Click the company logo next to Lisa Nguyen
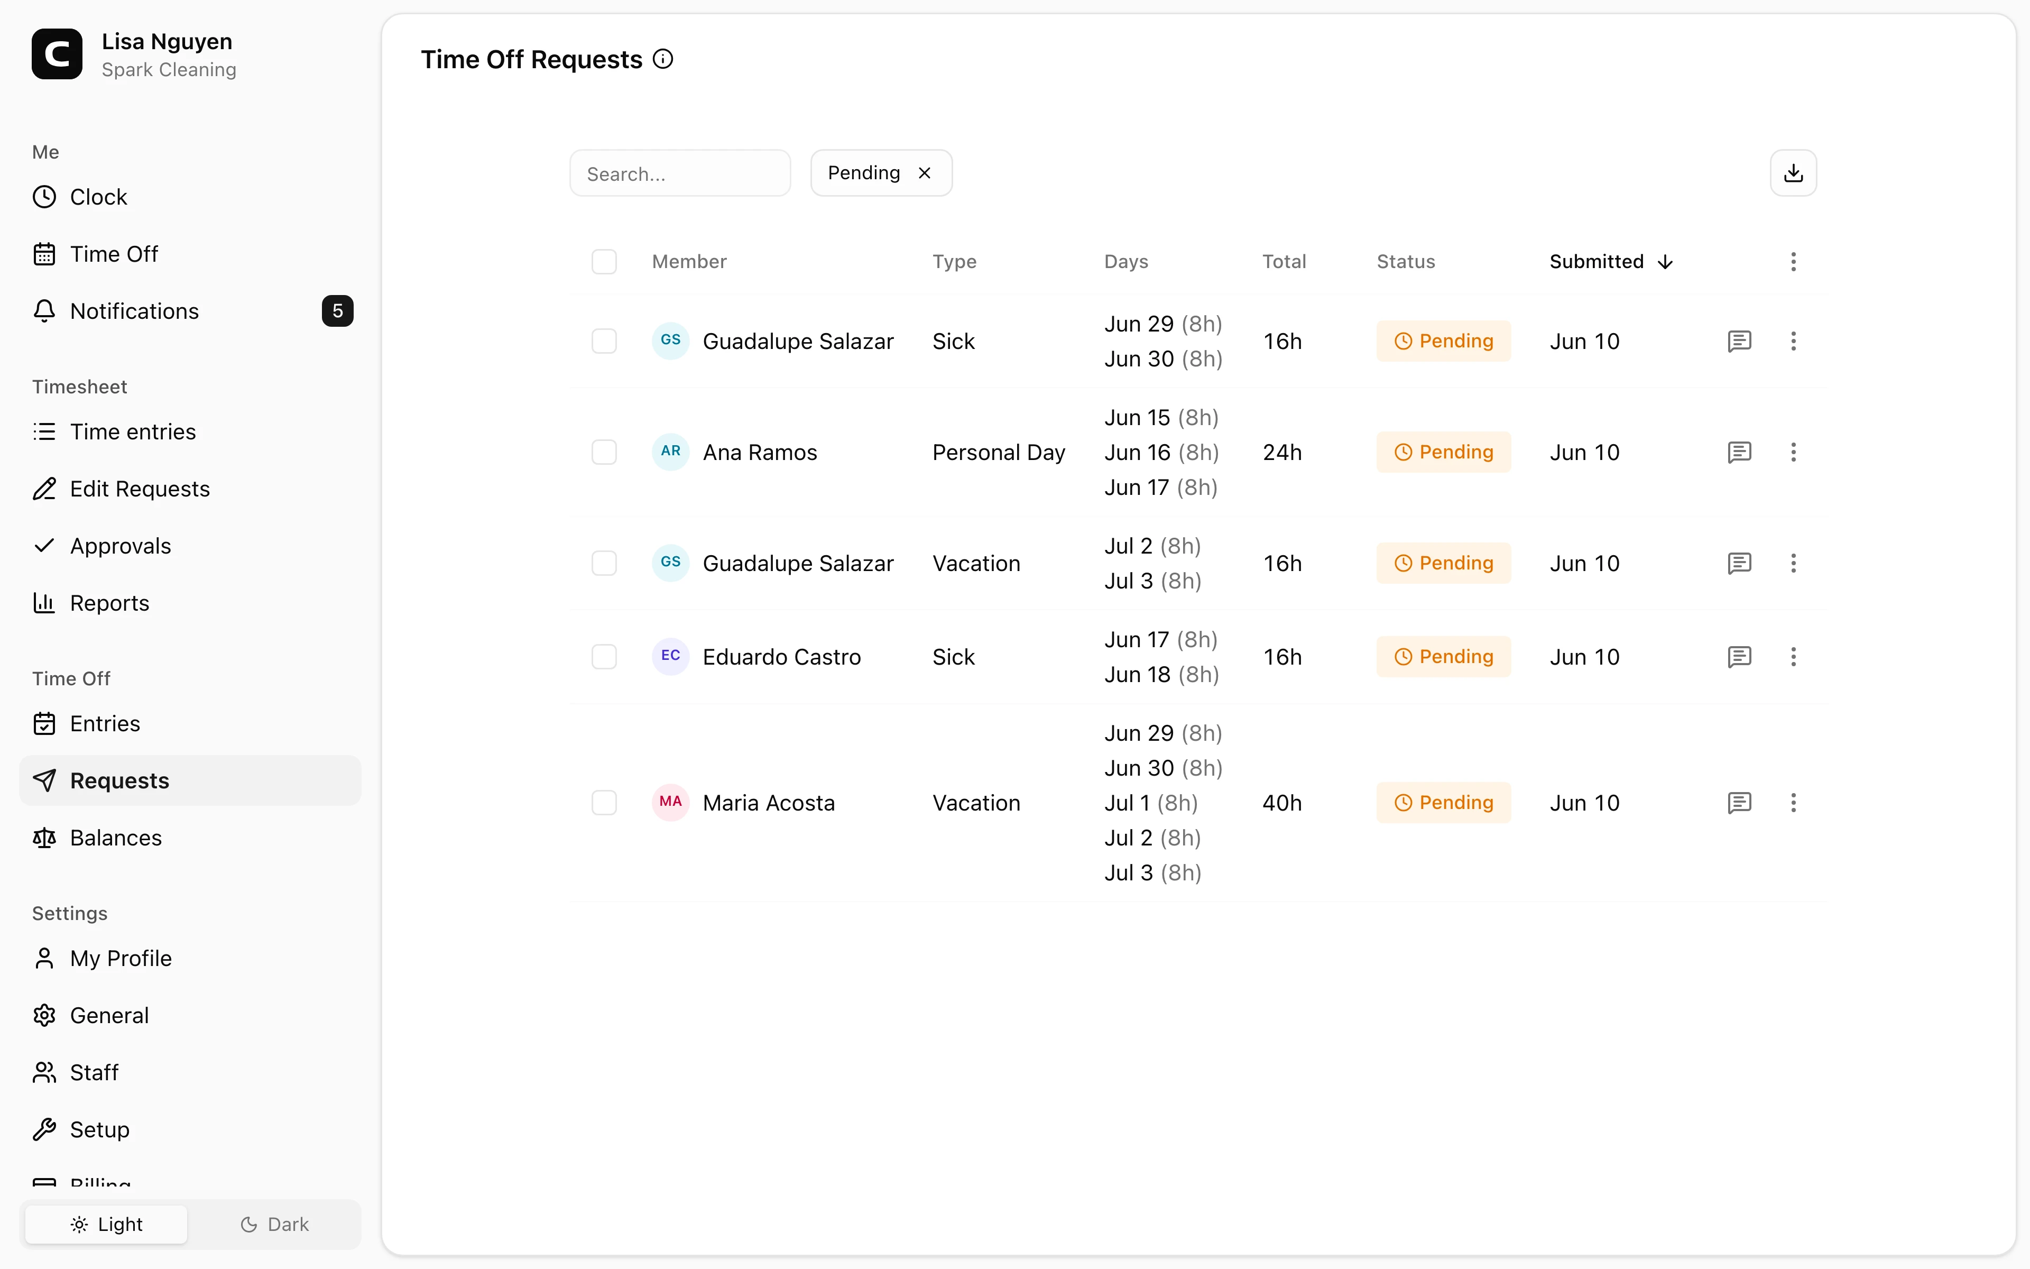The height and width of the screenshot is (1269, 2030). coord(57,54)
